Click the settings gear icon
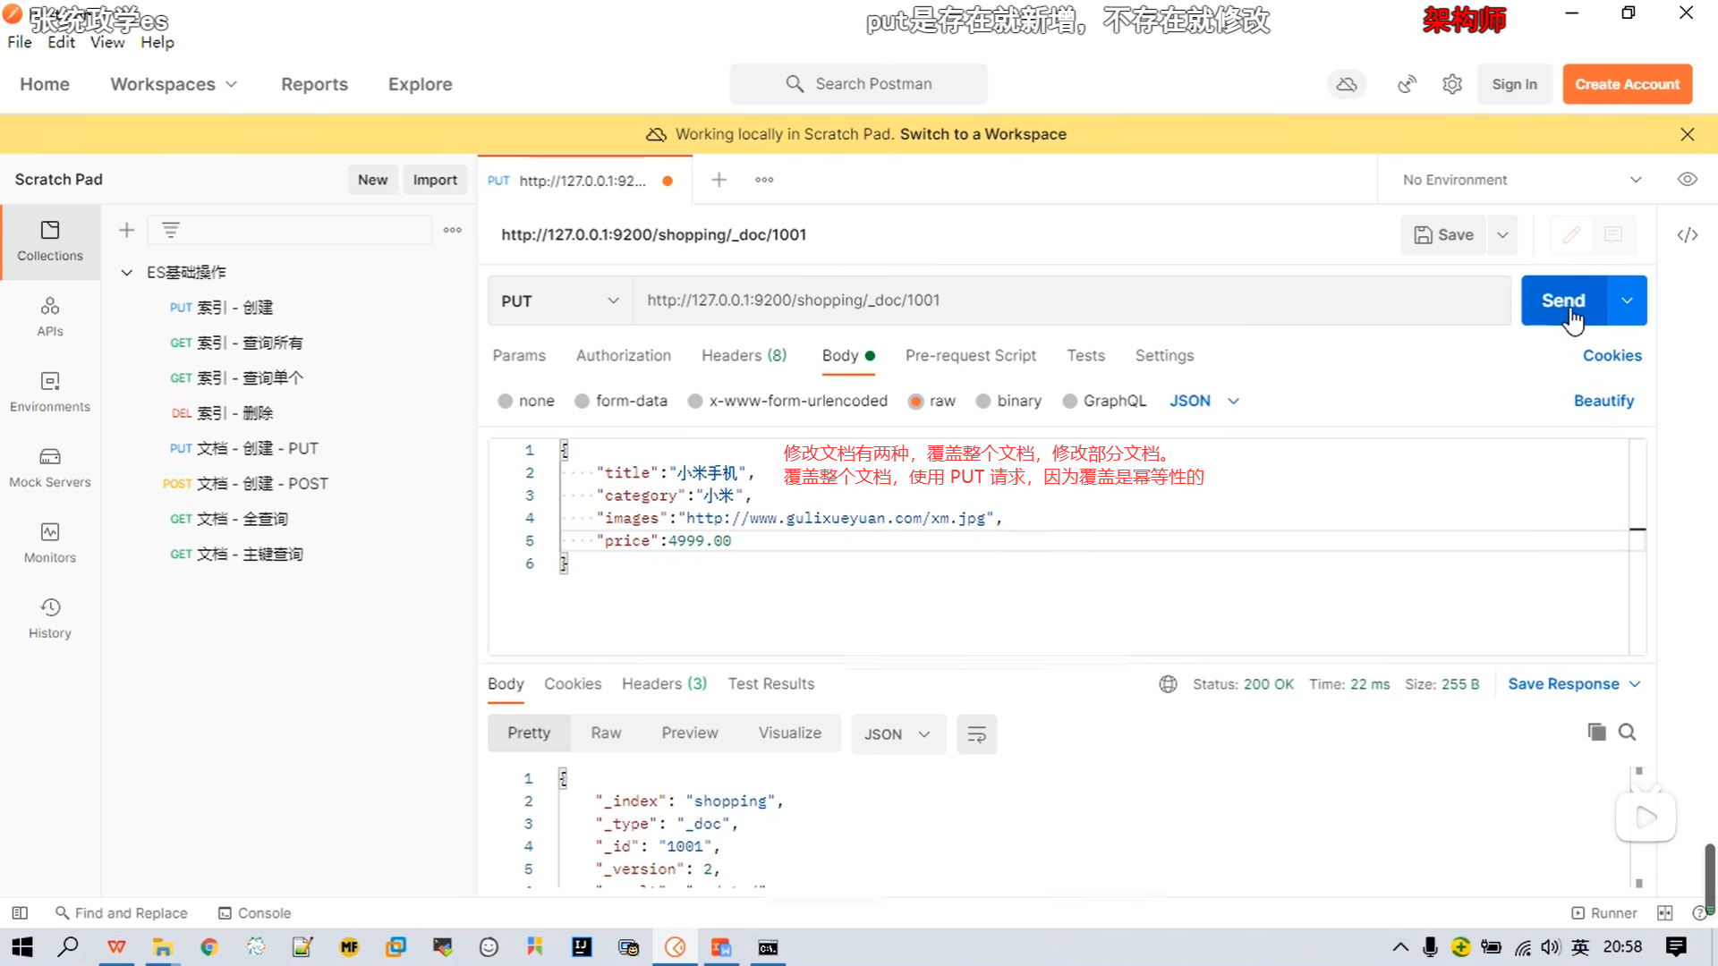Image resolution: width=1718 pixels, height=966 pixels. (x=1451, y=84)
